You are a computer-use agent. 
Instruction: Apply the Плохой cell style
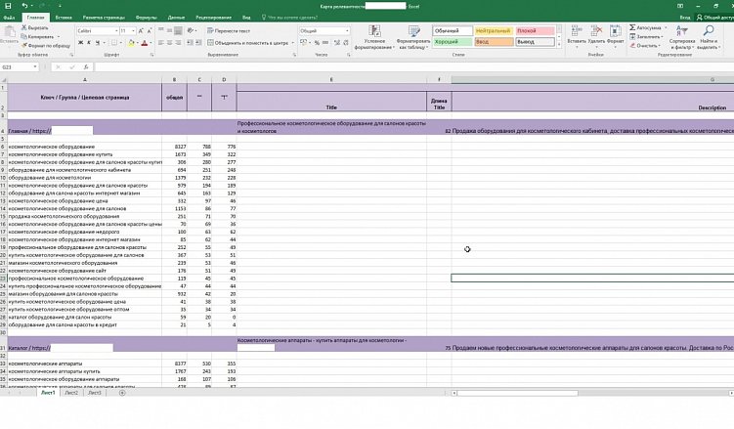535,31
